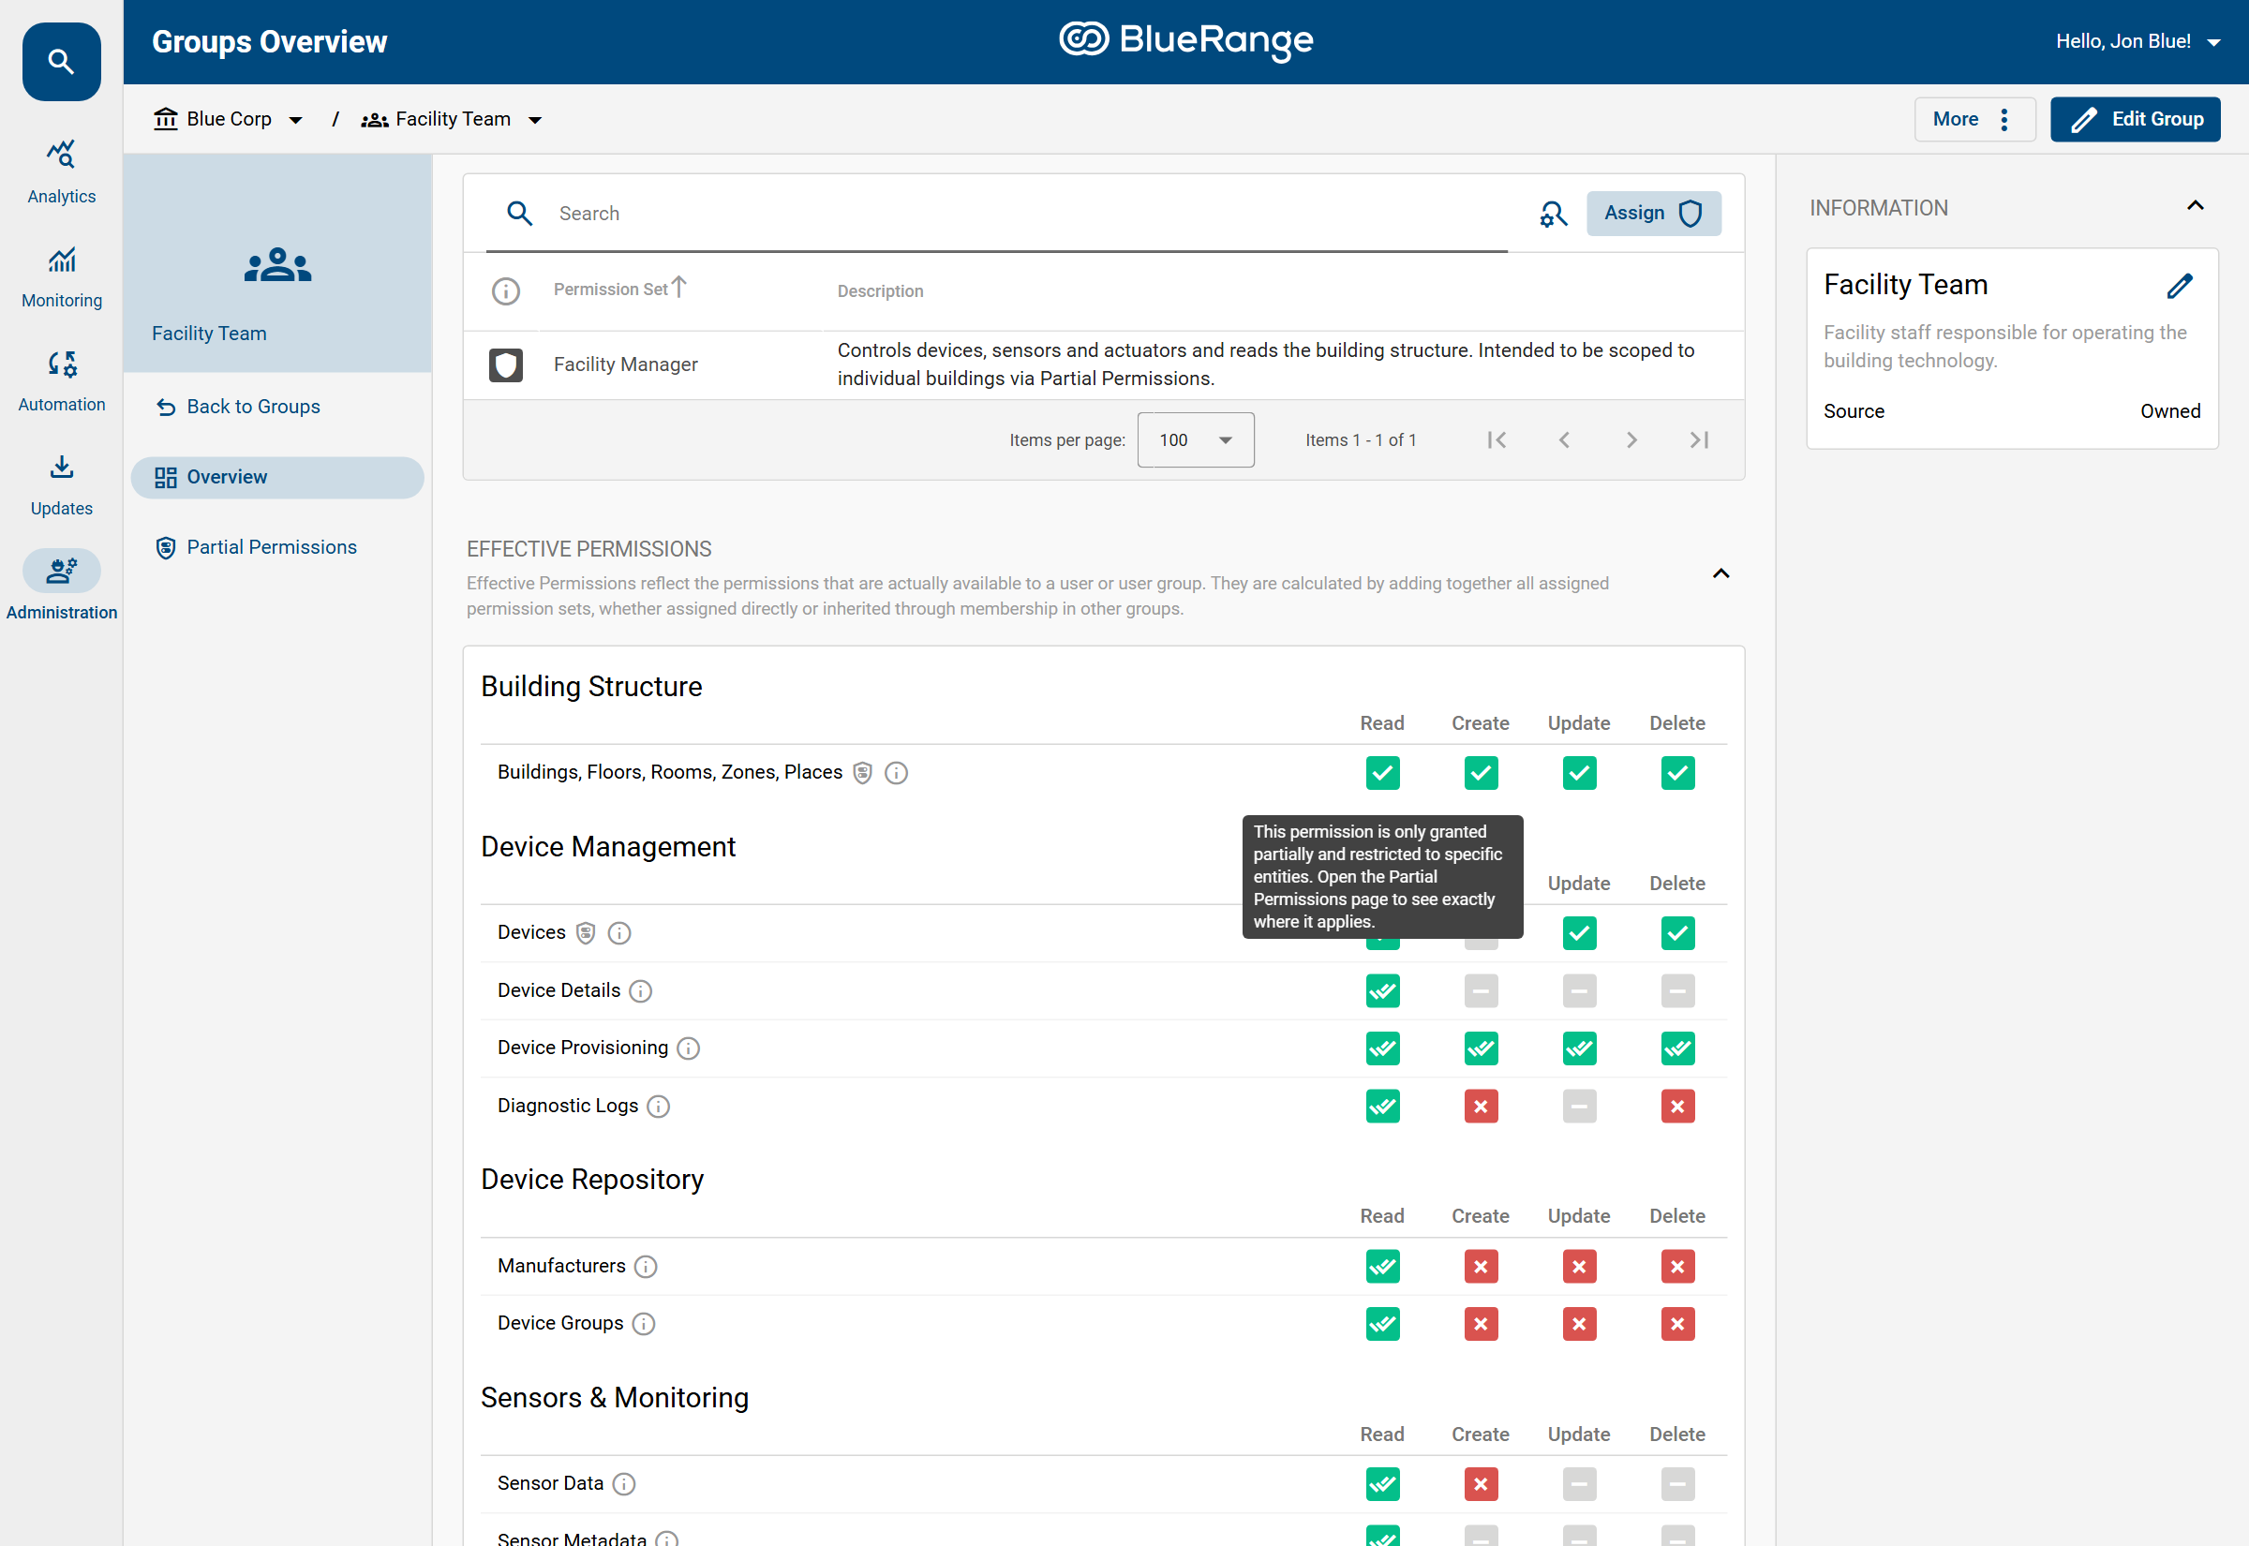Click the info icon in the table header
Image resolution: width=2249 pixels, height=1546 pixels.
(506, 291)
